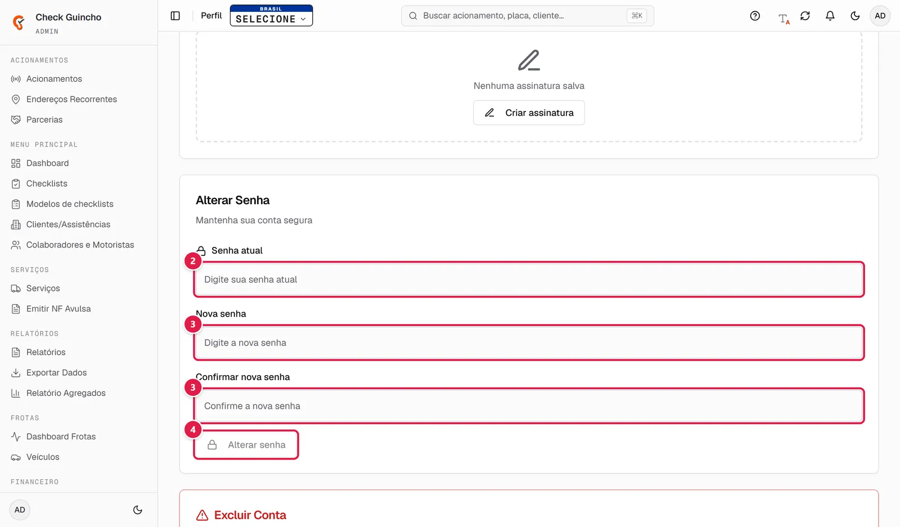Open Modelos de checklists
The image size is (900, 527).
pos(70,204)
